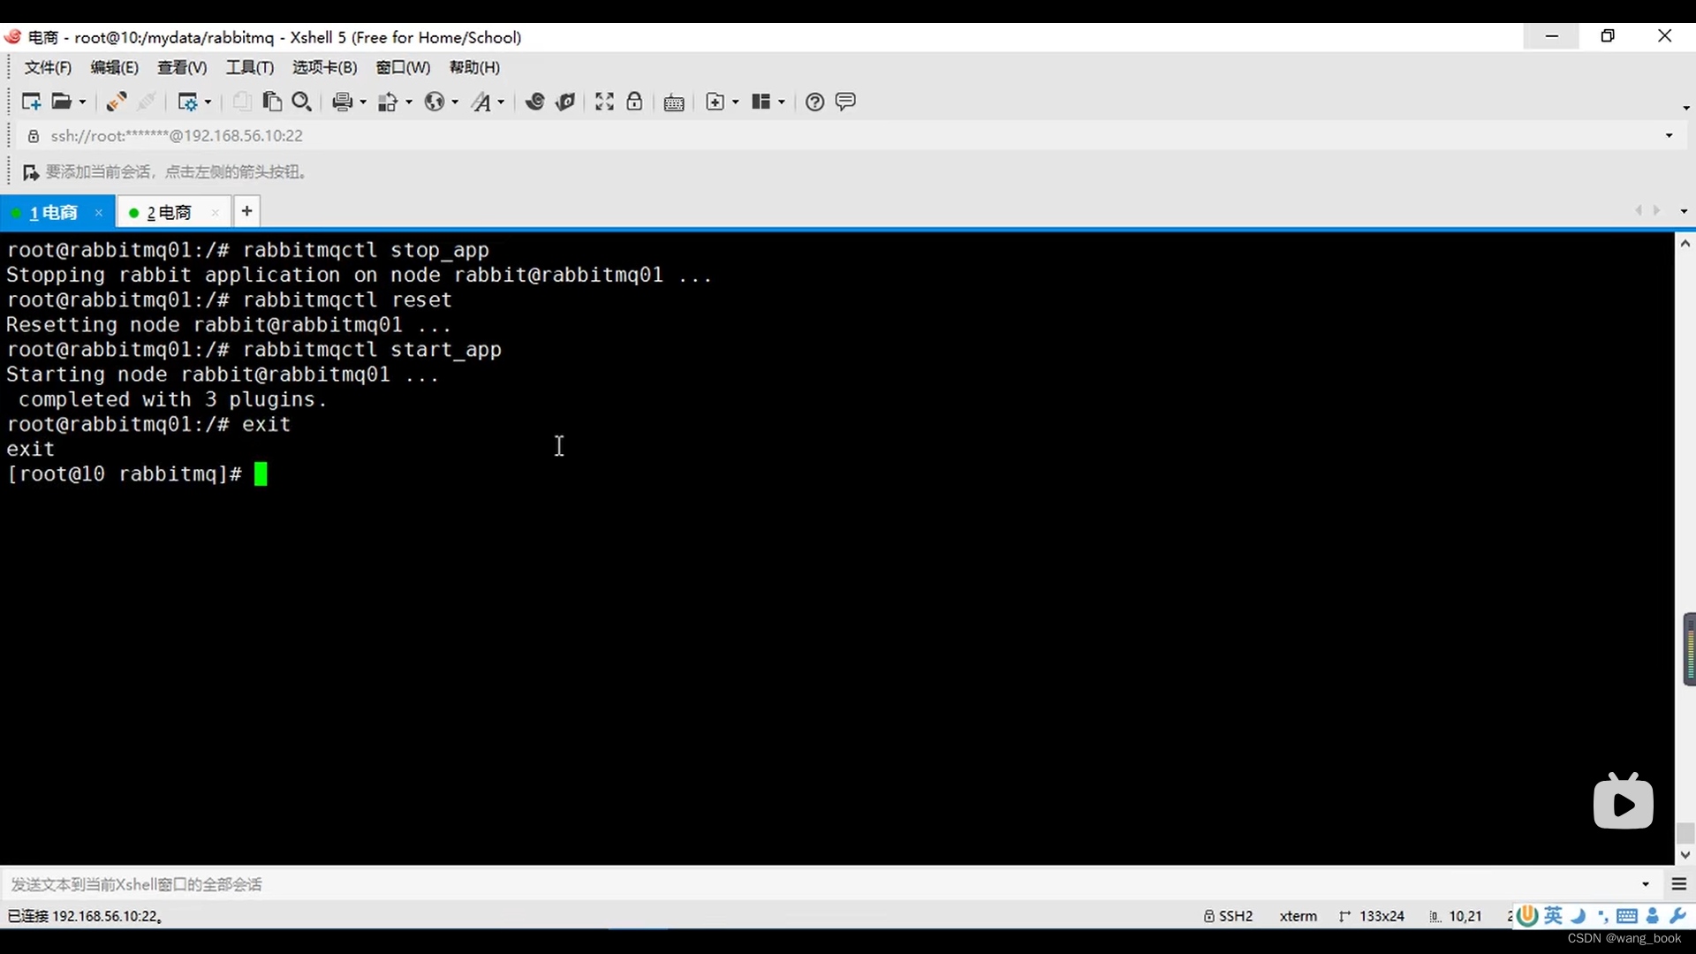This screenshot has width=1696, height=954.
Task: Click the SSH2 status bar entry
Action: tap(1229, 916)
